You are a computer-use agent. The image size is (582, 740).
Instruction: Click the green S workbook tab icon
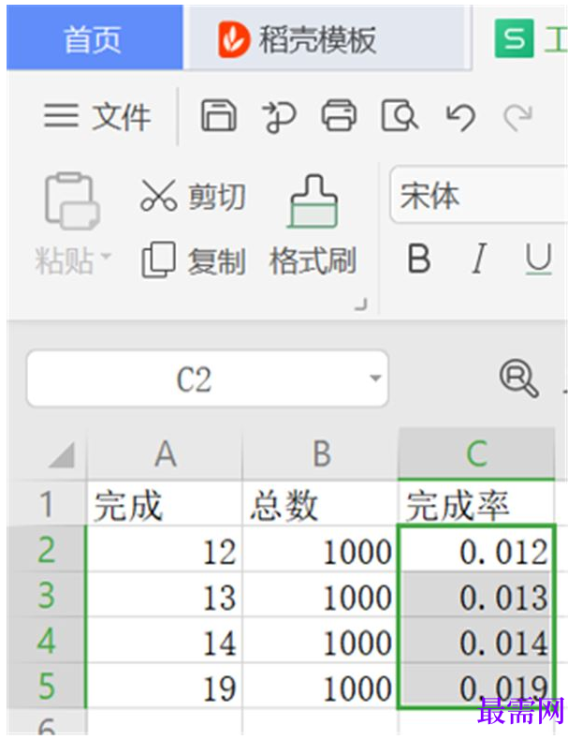pyautogui.click(x=514, y=38)
